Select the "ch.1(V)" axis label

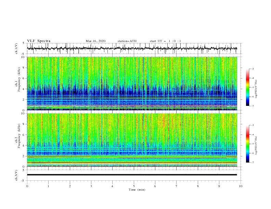click(x=16, y=48)
